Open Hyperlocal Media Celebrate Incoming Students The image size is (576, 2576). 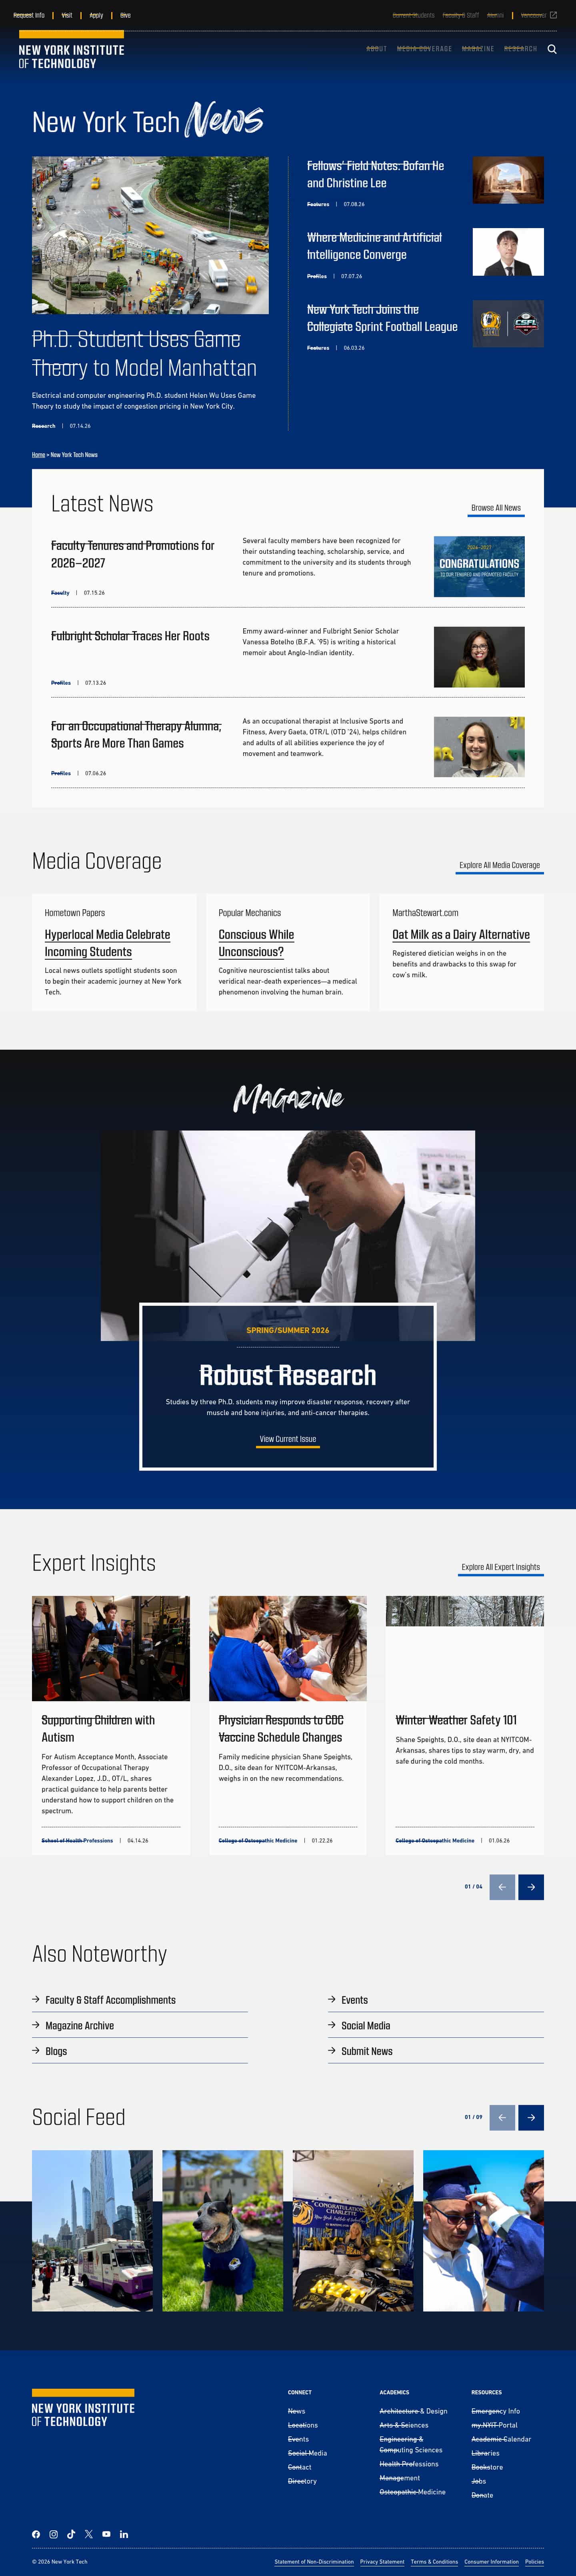click(x=107, y=943)
